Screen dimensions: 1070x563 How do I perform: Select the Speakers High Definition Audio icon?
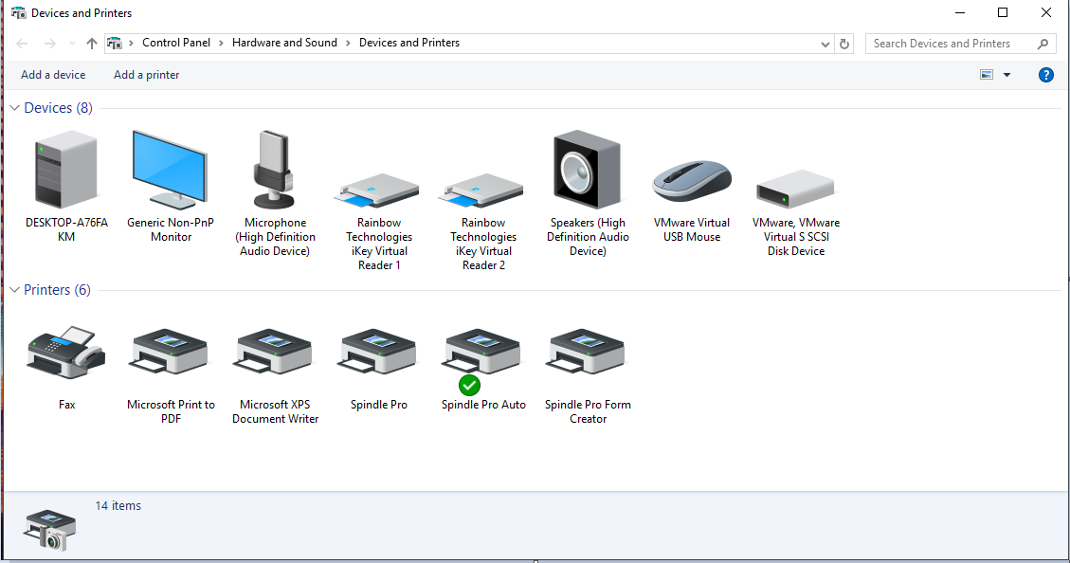(587, 170)
